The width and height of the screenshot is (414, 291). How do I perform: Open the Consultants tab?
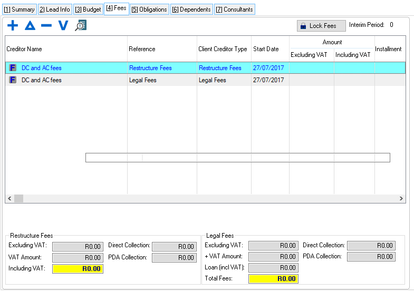[x=234, y=9]
